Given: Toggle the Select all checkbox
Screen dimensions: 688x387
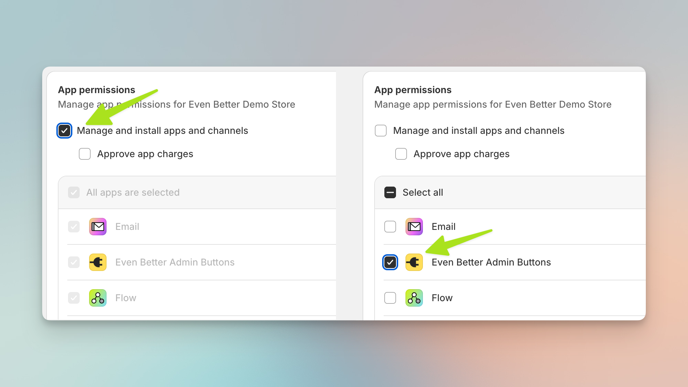Looking at the screenshot, I should (x=390, y=192).
